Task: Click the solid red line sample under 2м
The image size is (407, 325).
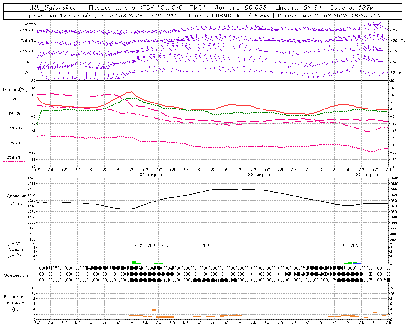Action: pyautogui.click(x=15, y=103)
